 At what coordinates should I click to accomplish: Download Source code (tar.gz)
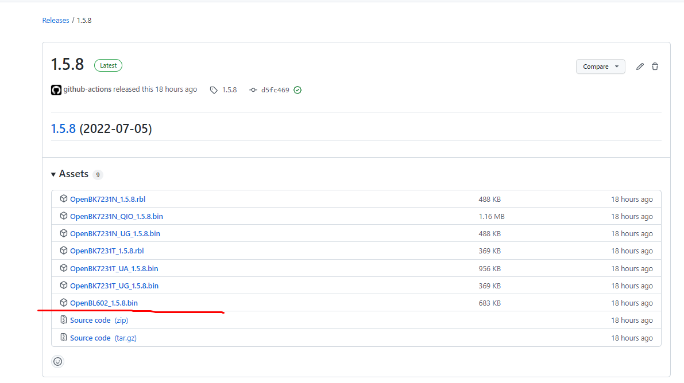103,338
